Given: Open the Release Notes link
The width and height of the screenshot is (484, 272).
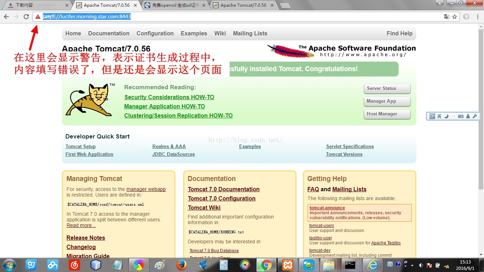Looking at the screenshot, I should [x=86, y=238].
